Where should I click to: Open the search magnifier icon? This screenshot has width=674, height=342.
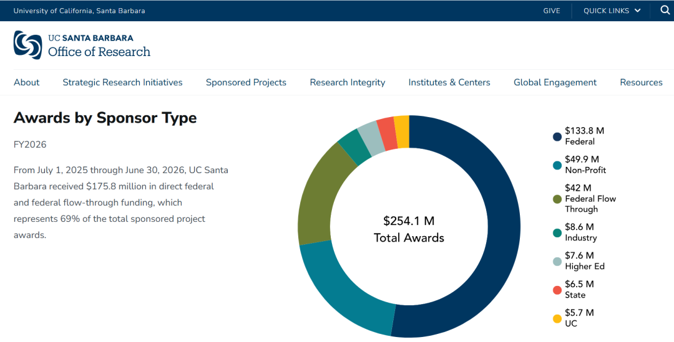click(x=665, y=11)
